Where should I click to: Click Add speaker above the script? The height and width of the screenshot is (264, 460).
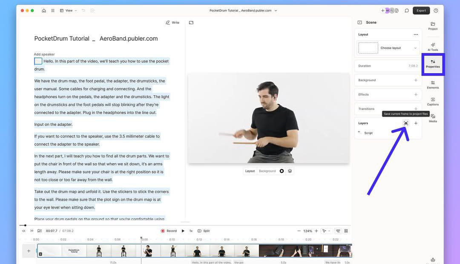[x=44, y=54]
